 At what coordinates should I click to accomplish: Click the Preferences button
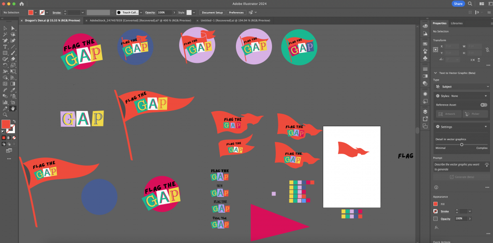tap(236, 12)
